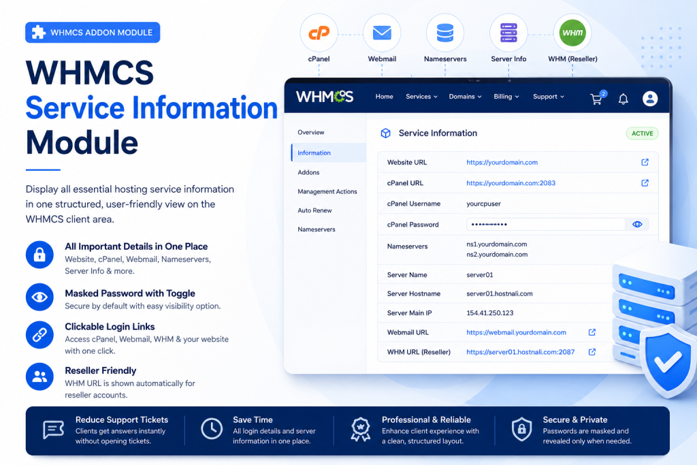Toggle cPanel password visibility eye
Image resolution: width=697 pixels, height=465 pixels.
click(x=637, y=224)
